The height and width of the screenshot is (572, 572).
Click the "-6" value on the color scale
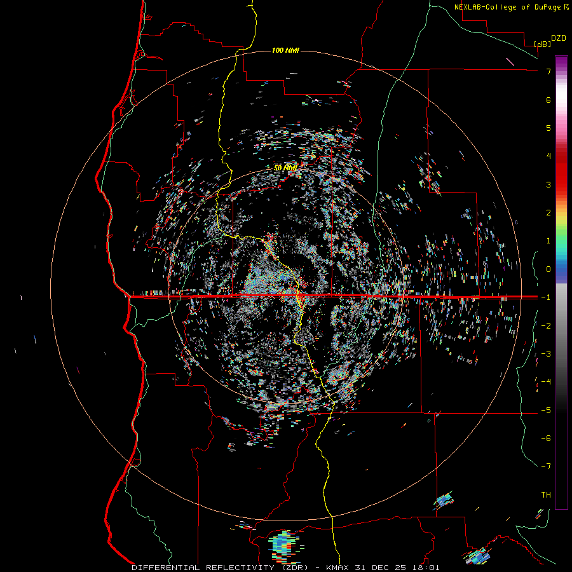pos(546,438)
